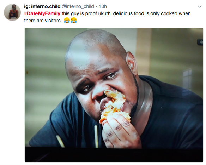
Task: Click the separator dot before 10h
Action: [x=96, y=7]
